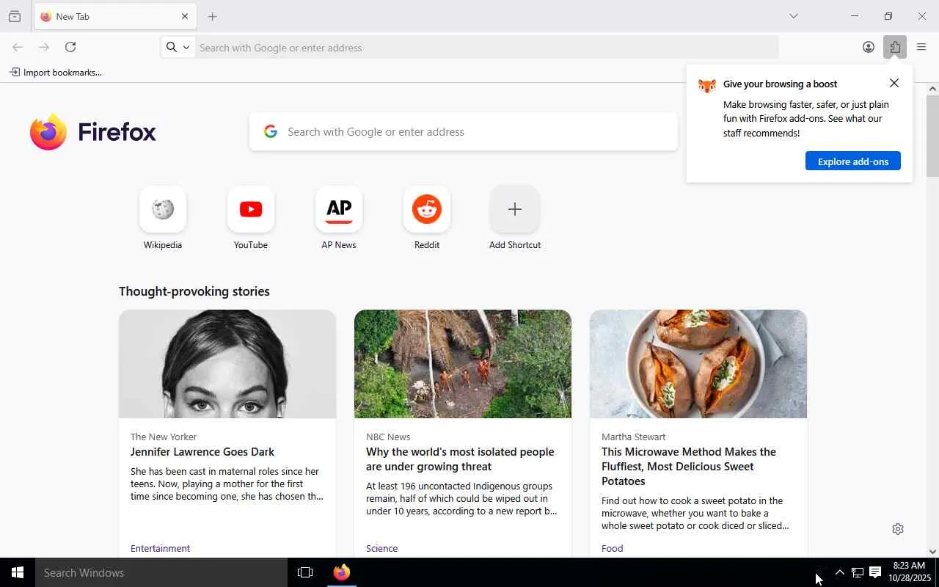Open the list all tabs dropdown arrow

(x=793, y=16)
